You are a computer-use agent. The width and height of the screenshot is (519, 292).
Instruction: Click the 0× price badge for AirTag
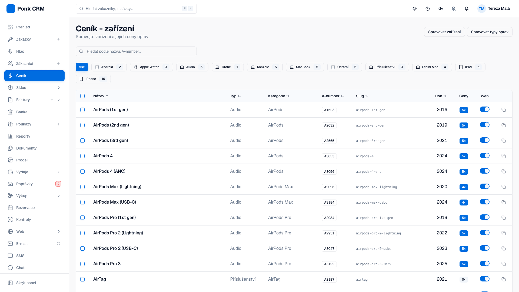coord(464,280)
